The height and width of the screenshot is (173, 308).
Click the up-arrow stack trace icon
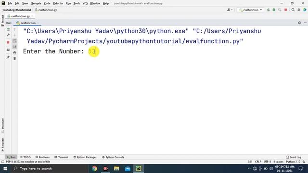pos(14,29)
